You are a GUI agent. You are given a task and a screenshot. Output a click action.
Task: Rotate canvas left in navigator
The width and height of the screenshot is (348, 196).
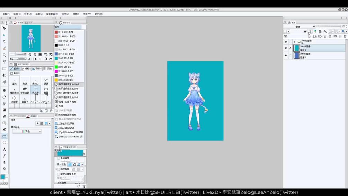30,59
